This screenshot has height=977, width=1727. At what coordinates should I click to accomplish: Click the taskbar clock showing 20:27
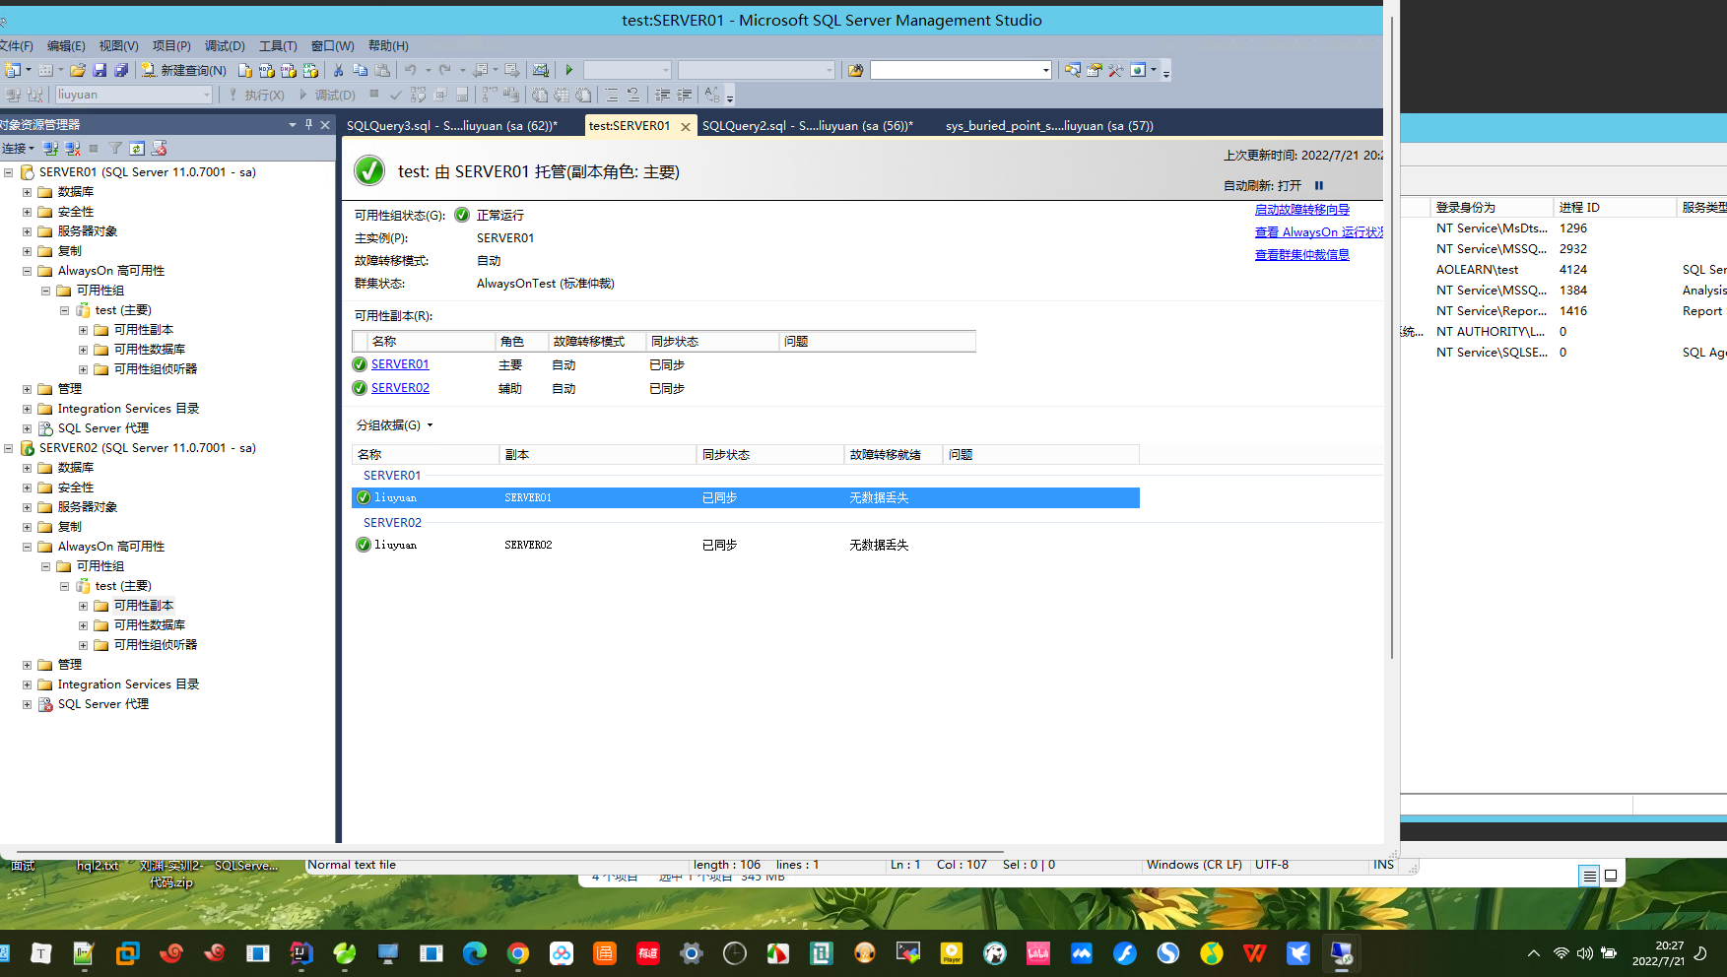(1659, 953)
